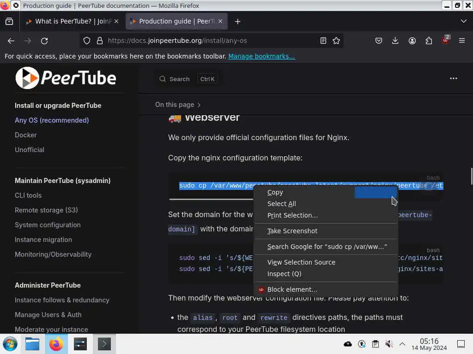This screenshot has width=473, height=354.
Task: Open Firefox account icon
Action: click(x=412, y=41)
